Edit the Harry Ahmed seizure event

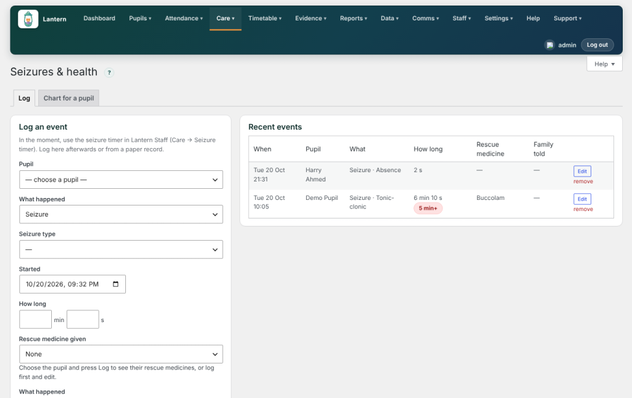point(582,171)
